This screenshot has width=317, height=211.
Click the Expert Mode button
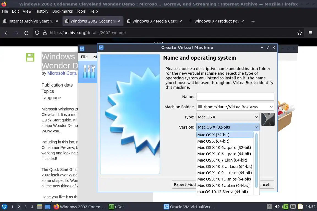click(184, 185)
